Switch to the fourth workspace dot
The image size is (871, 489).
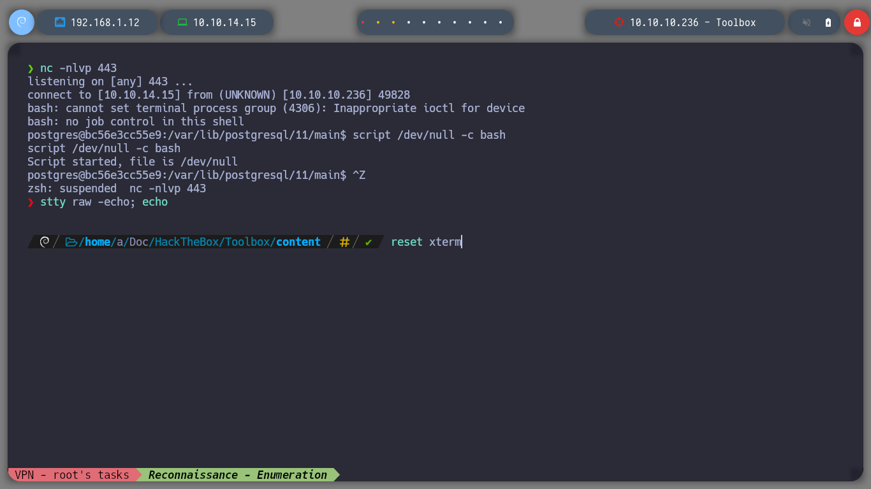[409, 22]
